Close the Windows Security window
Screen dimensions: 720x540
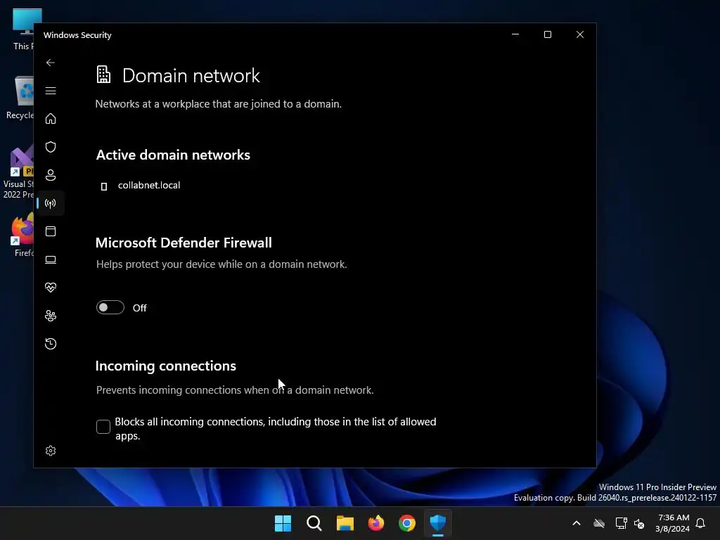tap(580, 35)
